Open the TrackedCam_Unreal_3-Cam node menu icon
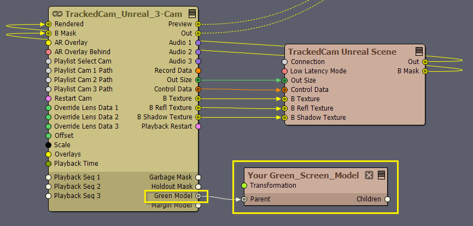 point(192,14)
